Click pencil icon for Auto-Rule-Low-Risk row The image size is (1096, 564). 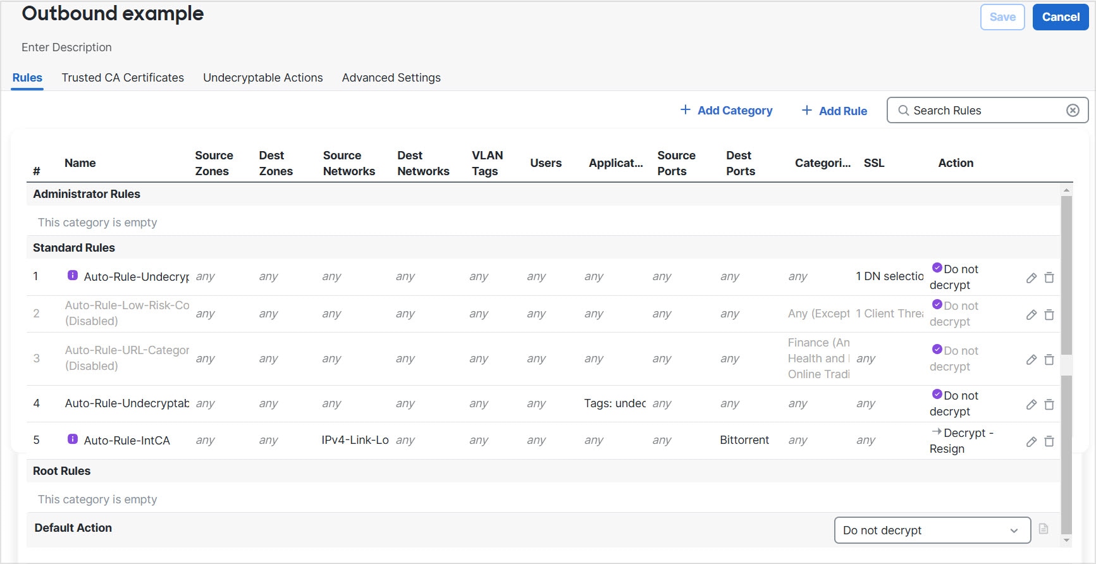point(1031,315)
